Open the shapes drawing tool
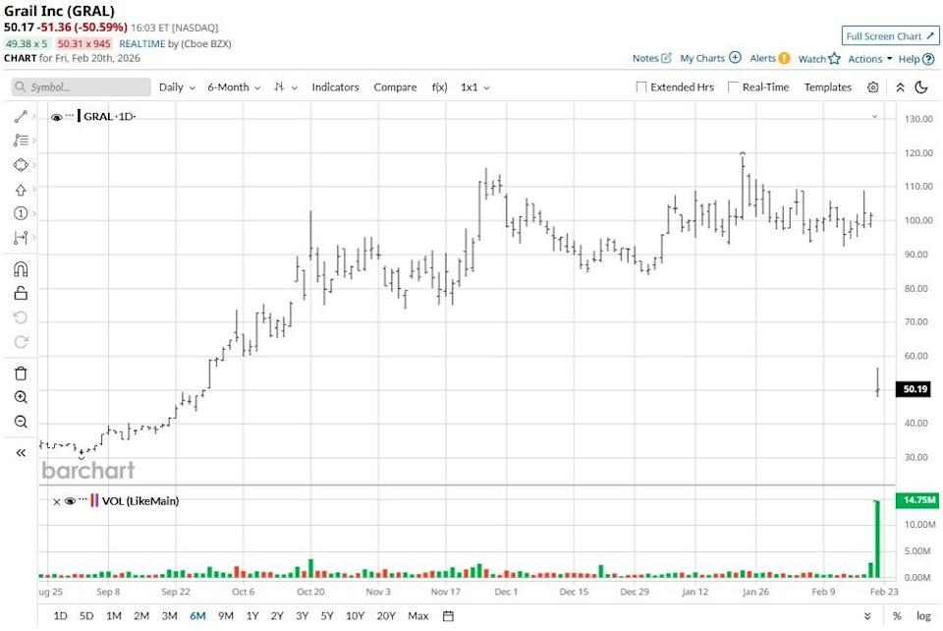 pyautogui.click(x=21, y=163)
